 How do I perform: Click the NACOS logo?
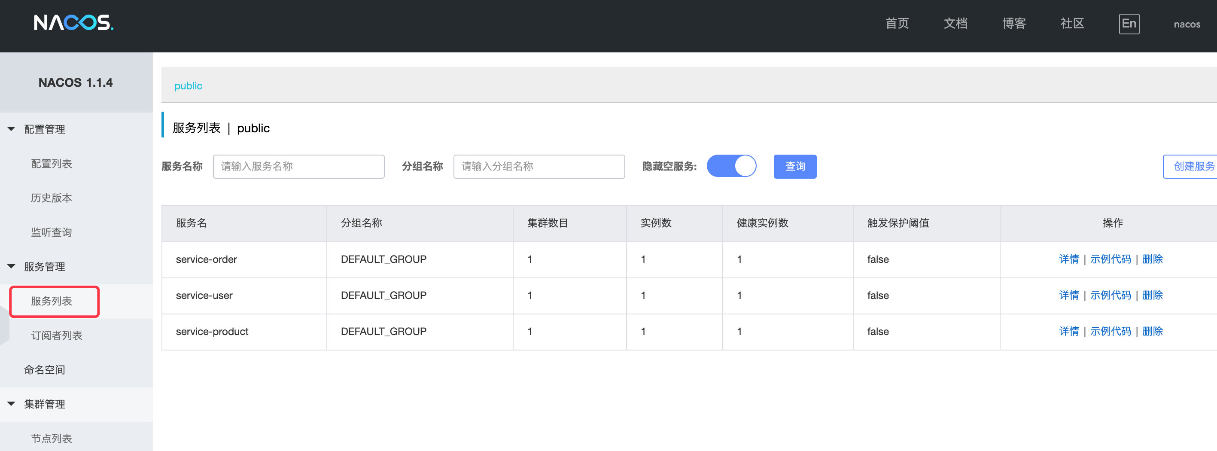(x=73, y=23)
